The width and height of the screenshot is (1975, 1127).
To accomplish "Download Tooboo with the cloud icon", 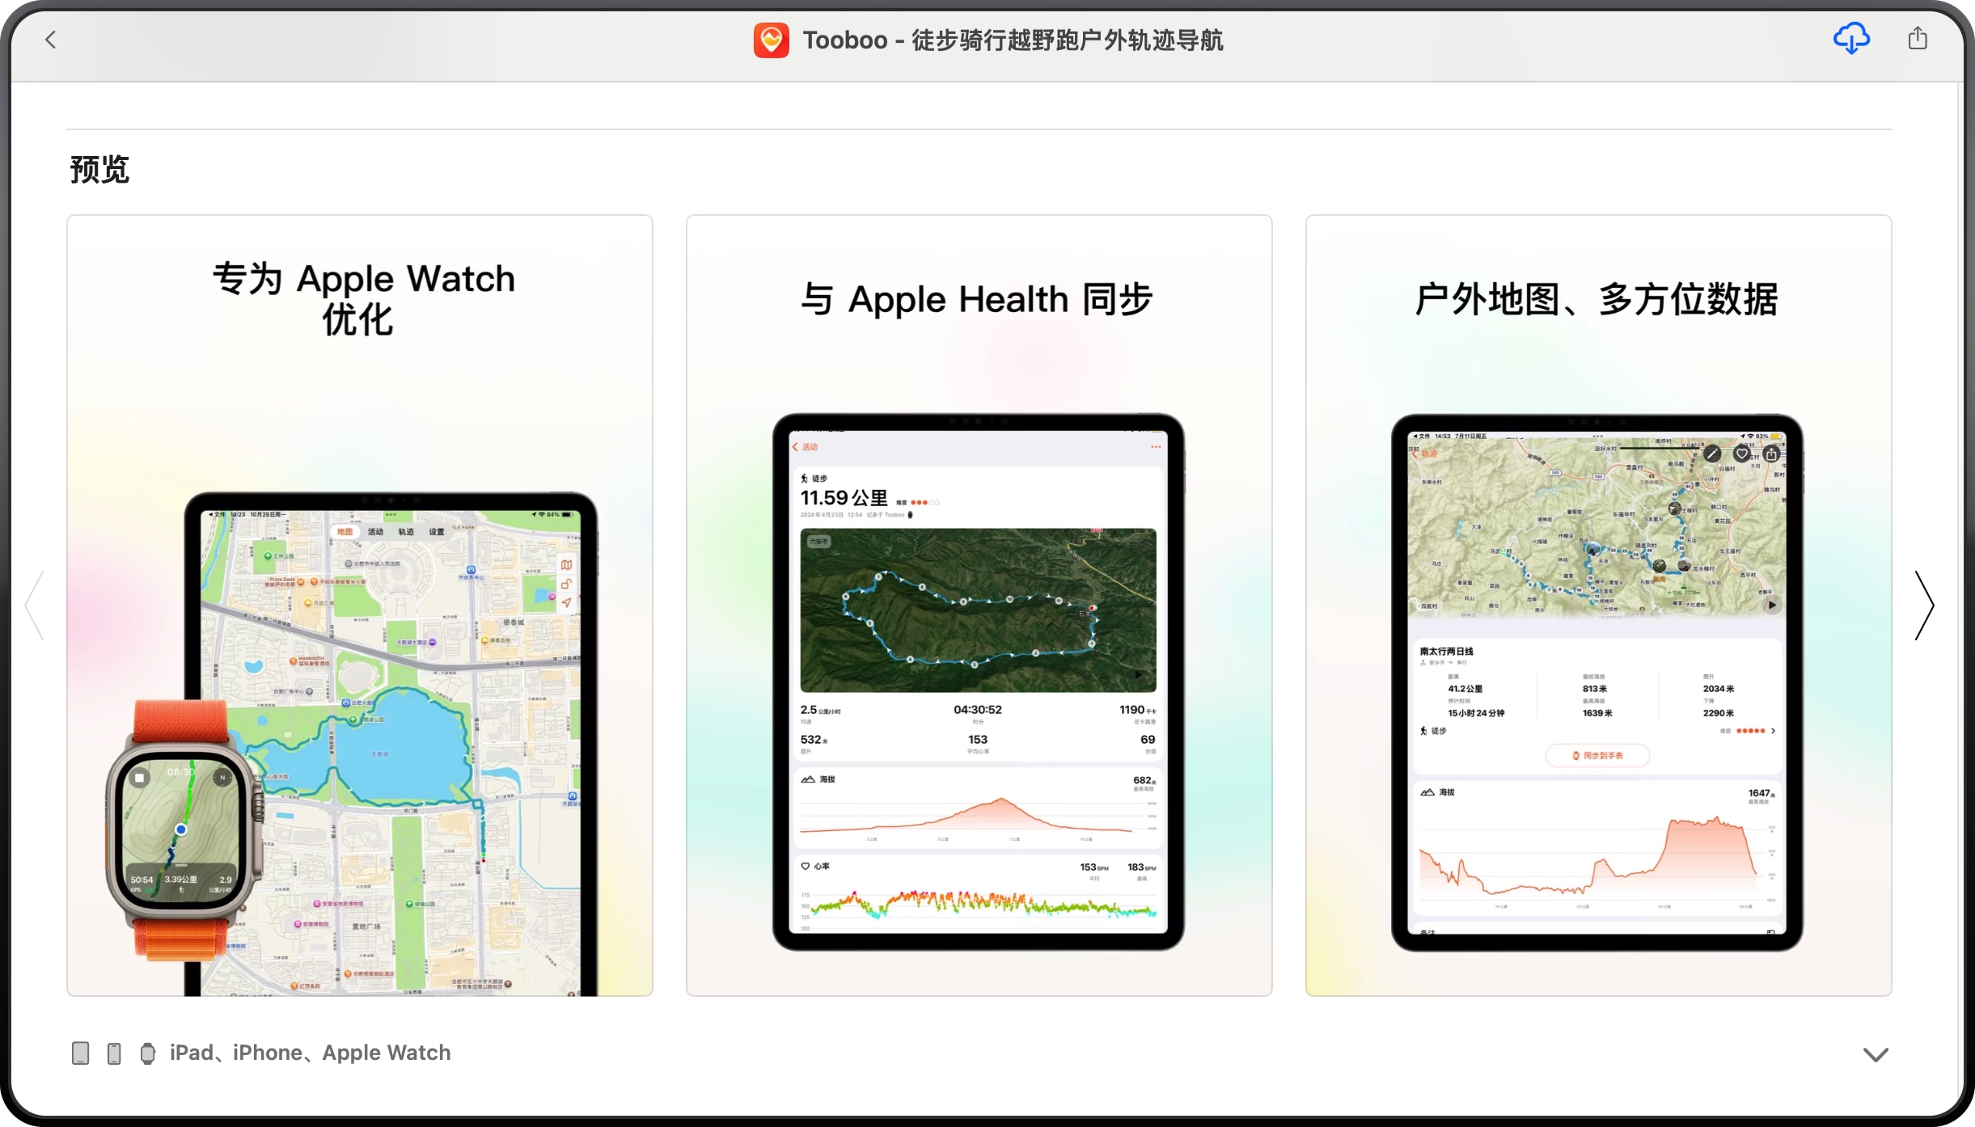I will [x=1850, y=39].
